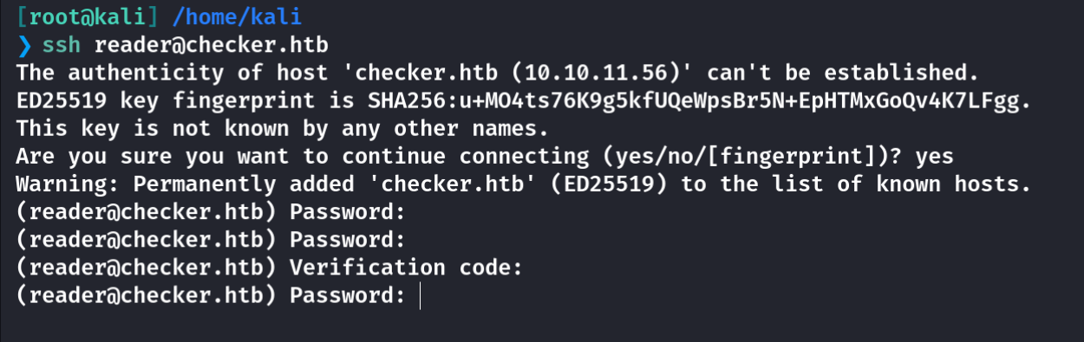1084x342 pixels.
Task: Click the first Password prompt line
Action: (x=211, y=212)
